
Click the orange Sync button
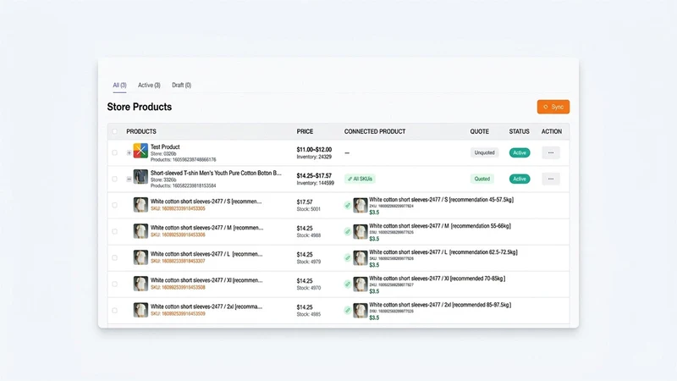553,107
